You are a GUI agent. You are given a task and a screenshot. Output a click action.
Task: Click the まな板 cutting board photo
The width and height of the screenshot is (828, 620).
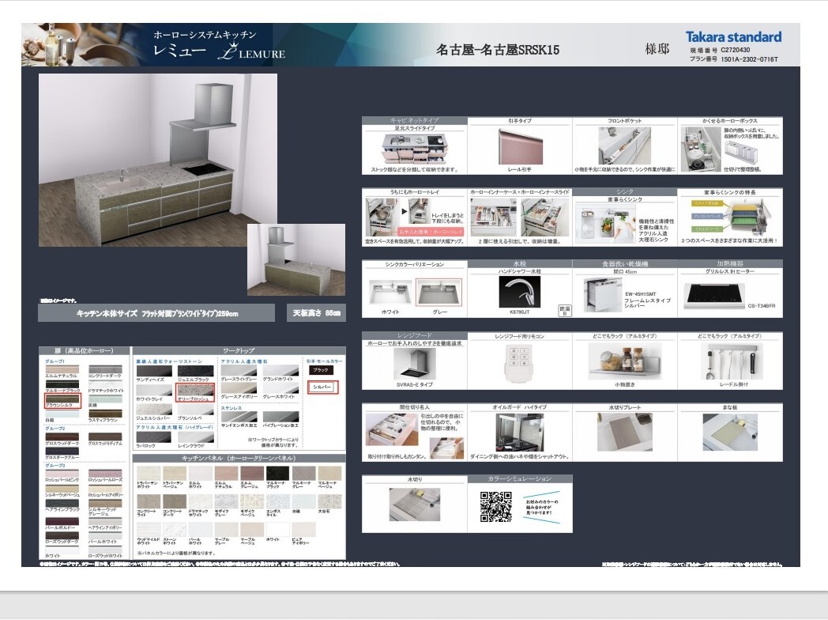click(729, 432)
